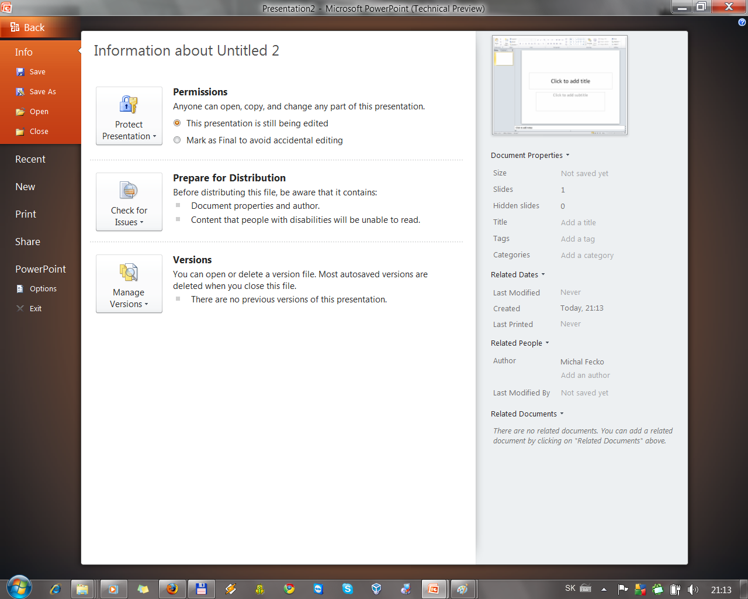Click the presentation preview thumbnail
Viewport: 748px width, 599px height.
click(560, 85)
